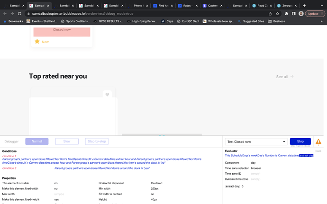
Task: Click the heart favorite icon on card
Action: click(x=107, y=95)
